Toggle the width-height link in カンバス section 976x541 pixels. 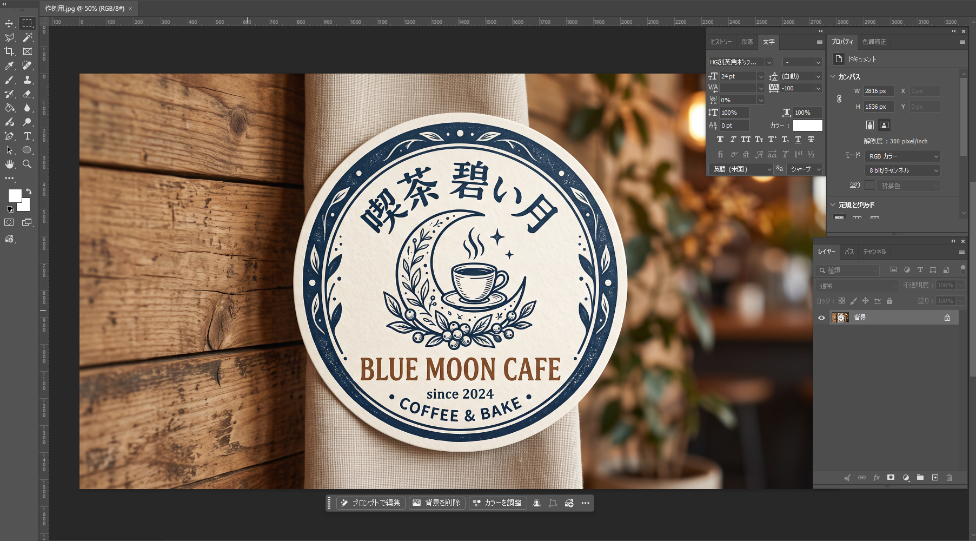(x=839, y=99)
